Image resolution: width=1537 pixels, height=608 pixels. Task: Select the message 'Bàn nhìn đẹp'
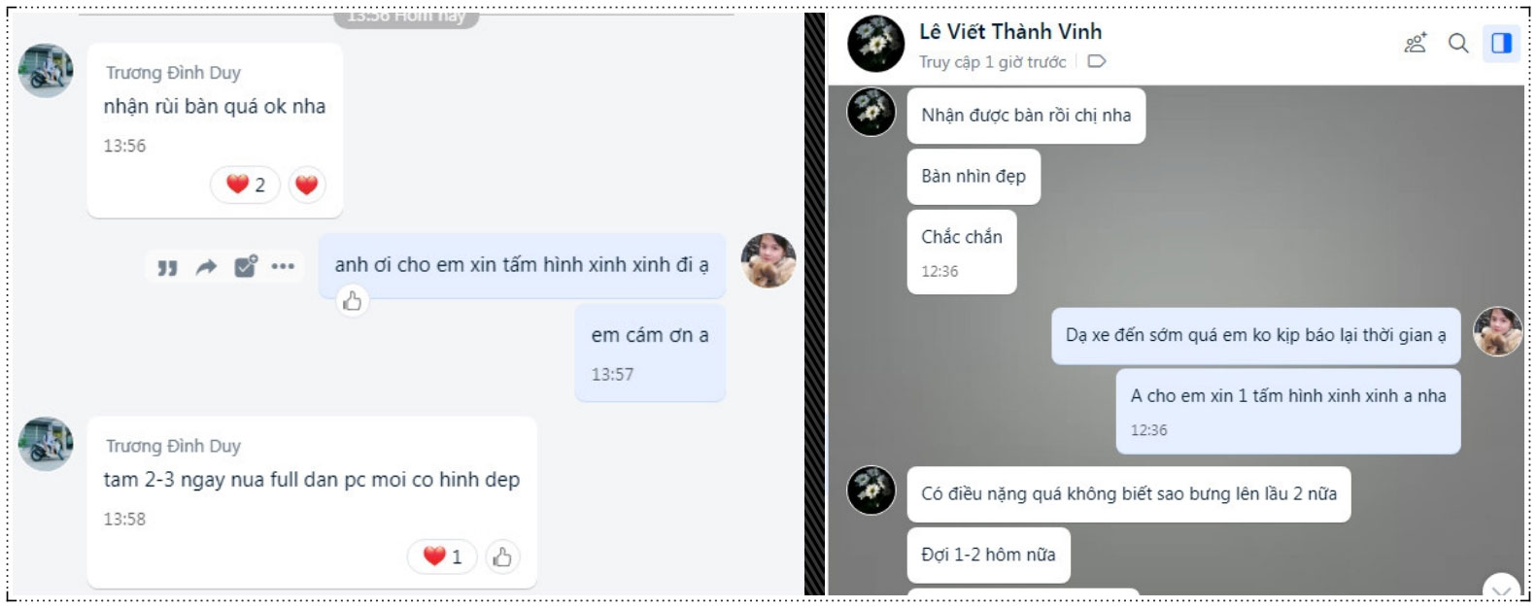click(x=973, y=176)
